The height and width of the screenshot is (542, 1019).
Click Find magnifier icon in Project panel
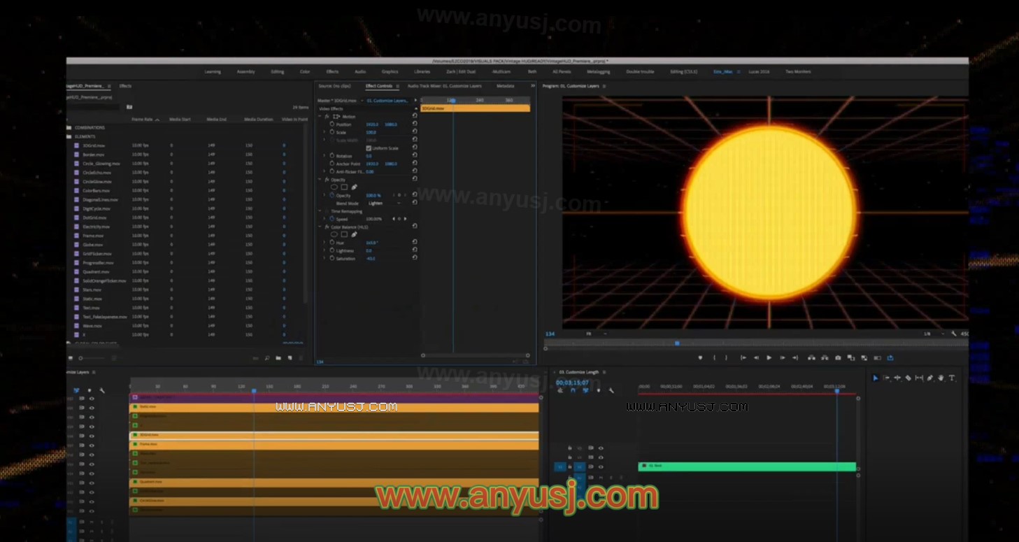(266, 358)
